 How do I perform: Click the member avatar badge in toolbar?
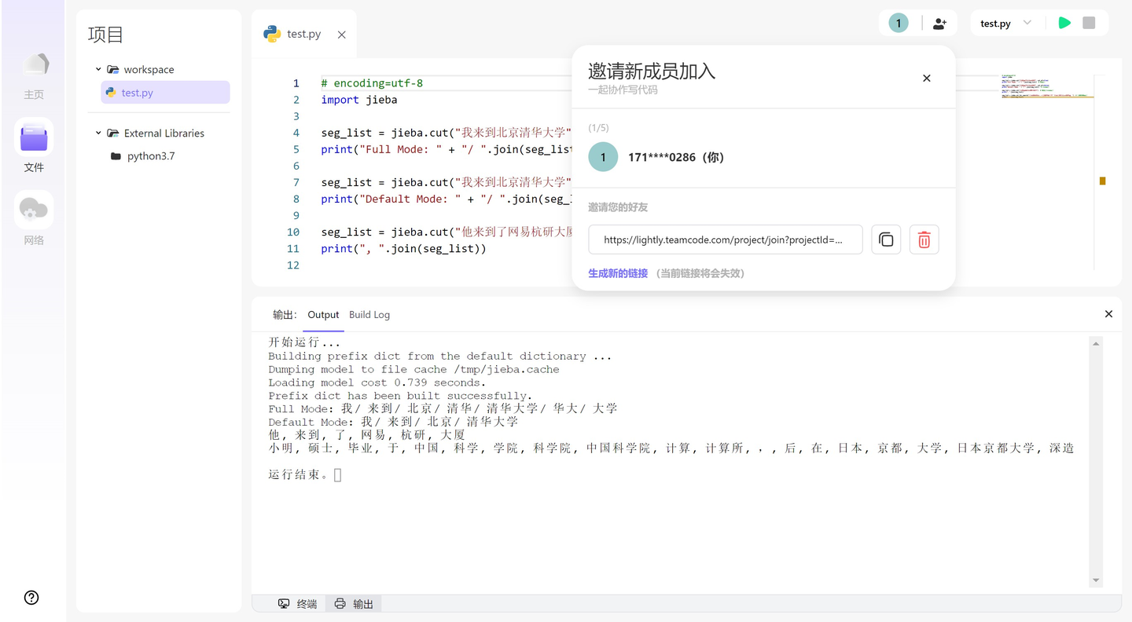[x=899, y=24]
